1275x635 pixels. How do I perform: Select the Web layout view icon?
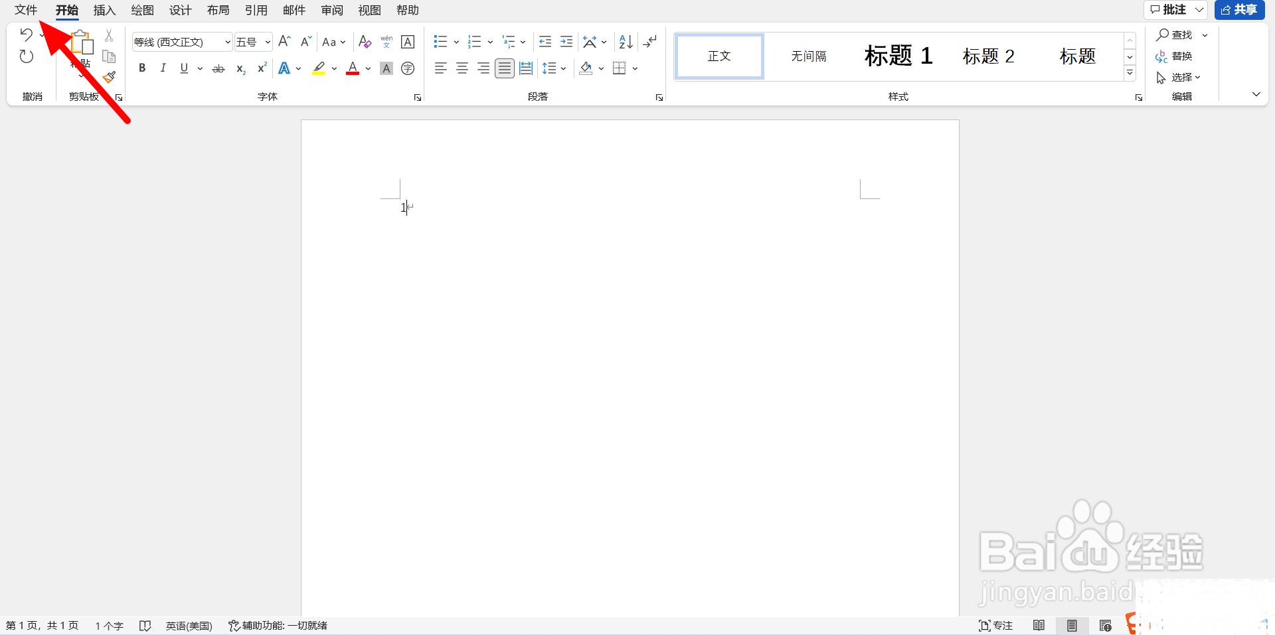pyautogui.click(x=1106, y=625)
